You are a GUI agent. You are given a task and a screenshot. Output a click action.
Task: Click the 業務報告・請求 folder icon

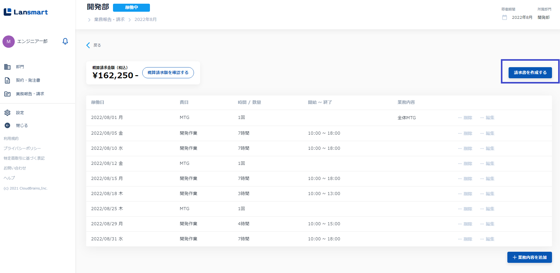pyautogui.click(x=7, y=94)
